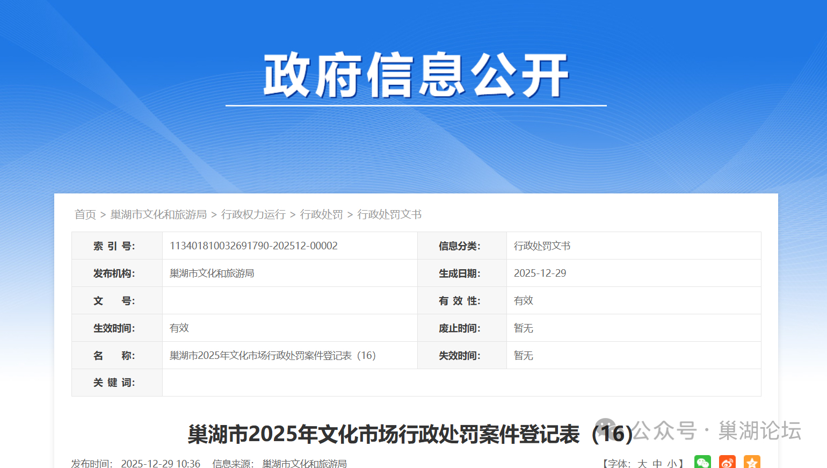Click the 发布时间 timestamp 2025-12-29 10:36
Viewport: 827px width, 468px height.
(161, 463)
